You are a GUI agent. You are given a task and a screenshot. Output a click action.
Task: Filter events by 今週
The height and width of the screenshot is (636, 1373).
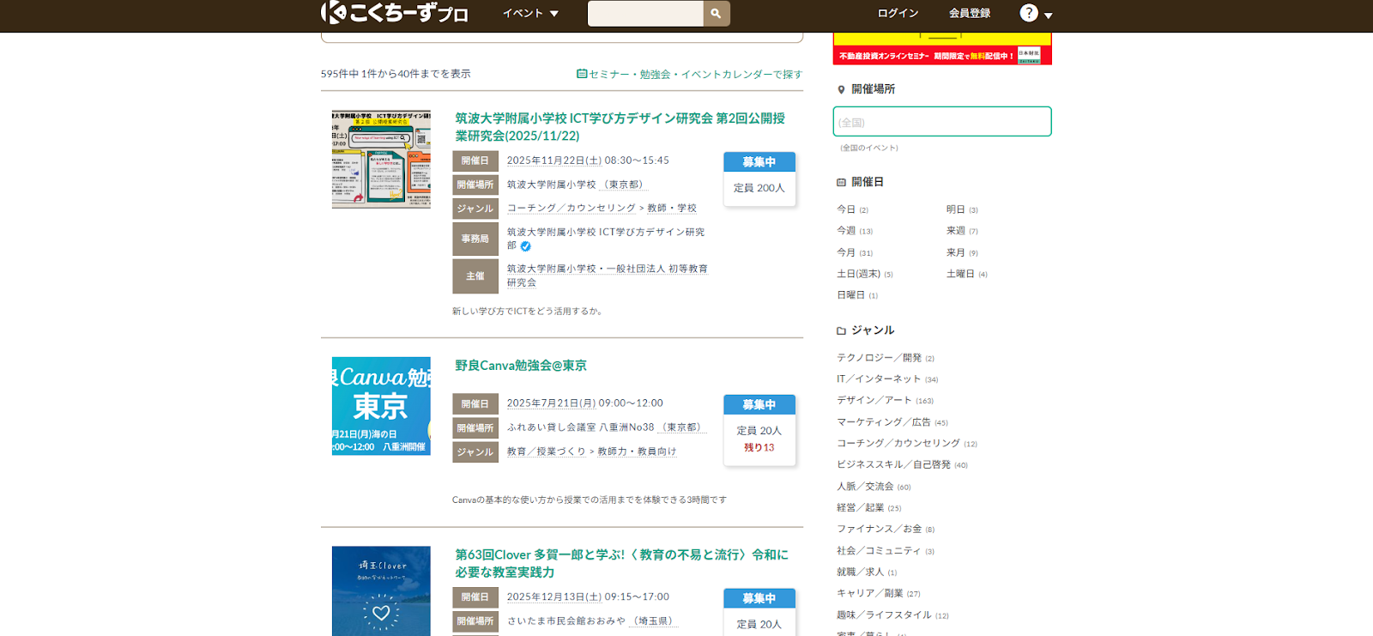click(846, 231)
